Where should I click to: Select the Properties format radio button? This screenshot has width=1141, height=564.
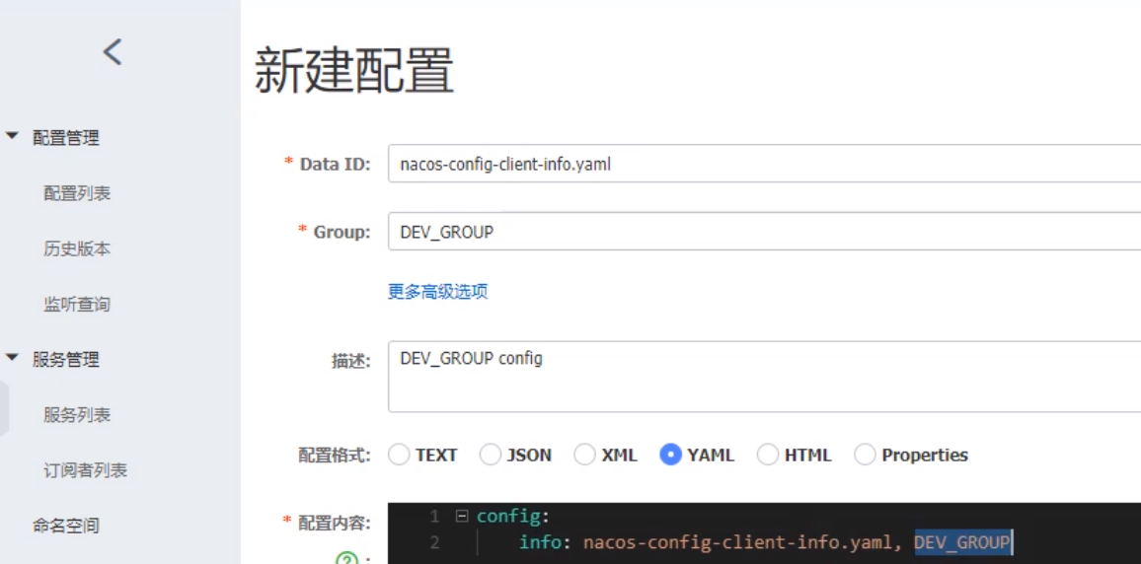pyautogui.click(x=865, y=455)
